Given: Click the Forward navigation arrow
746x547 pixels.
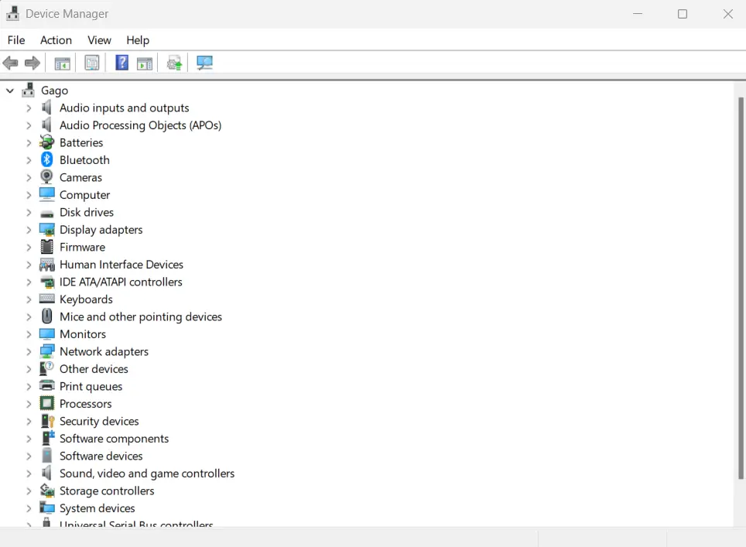Looking at the screenshot, I should coord(33,62).
